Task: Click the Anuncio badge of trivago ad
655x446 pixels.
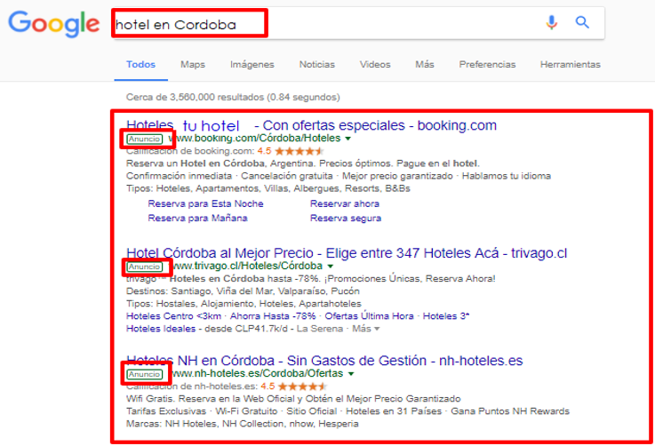Action: click(x=144, y=267)
